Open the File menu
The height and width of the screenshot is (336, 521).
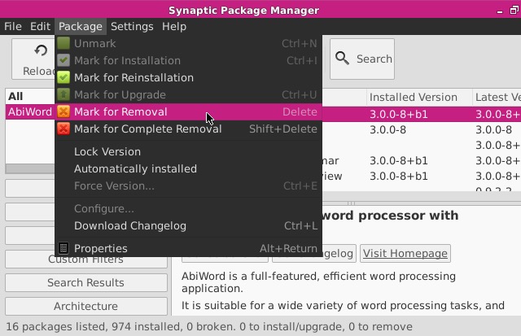(13, 26)
